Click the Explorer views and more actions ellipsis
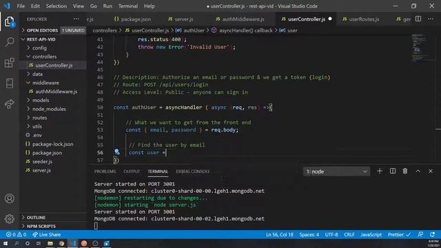This screenshot has width=441, height=248. point(76,19)
